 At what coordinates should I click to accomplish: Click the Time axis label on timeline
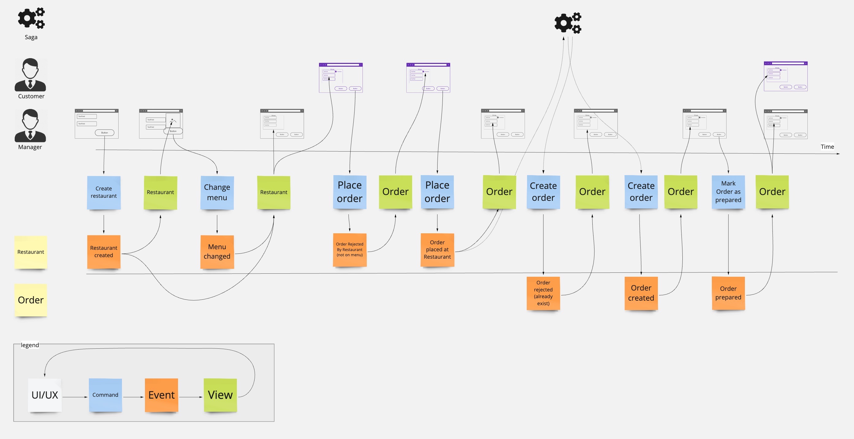pyautogui.click(x=827, y=146)
